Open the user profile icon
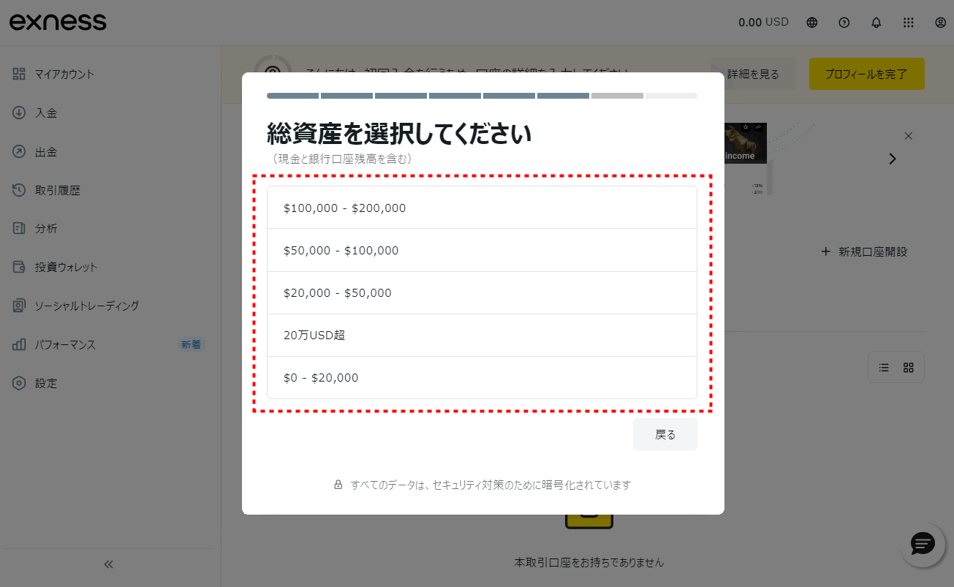The height and width of the screenshot is (587, 954). click(941, 23)
